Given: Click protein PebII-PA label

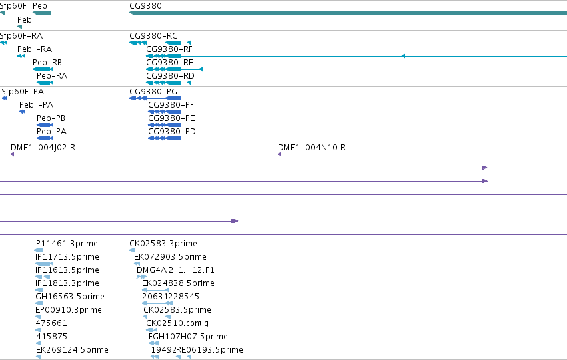Looking at the screenshot, I should [36, 105].
